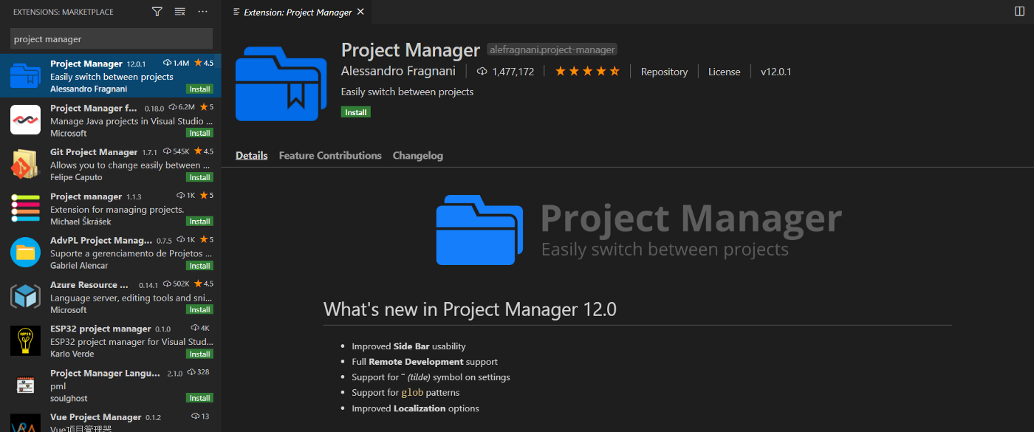This screenshot has width=1034, height=432.
Task: Open the License link
Action: pos(724,72)
